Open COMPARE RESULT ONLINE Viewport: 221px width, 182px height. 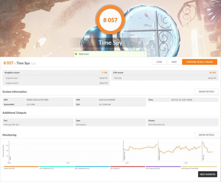tap(199, 62)
